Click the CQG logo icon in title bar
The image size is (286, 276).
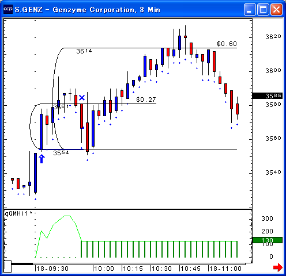[8, 9]
